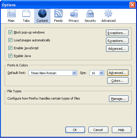Confirm settings with OK button
Image resolution: width=137 pixels, height=138 pixels.
coord(75,130)
